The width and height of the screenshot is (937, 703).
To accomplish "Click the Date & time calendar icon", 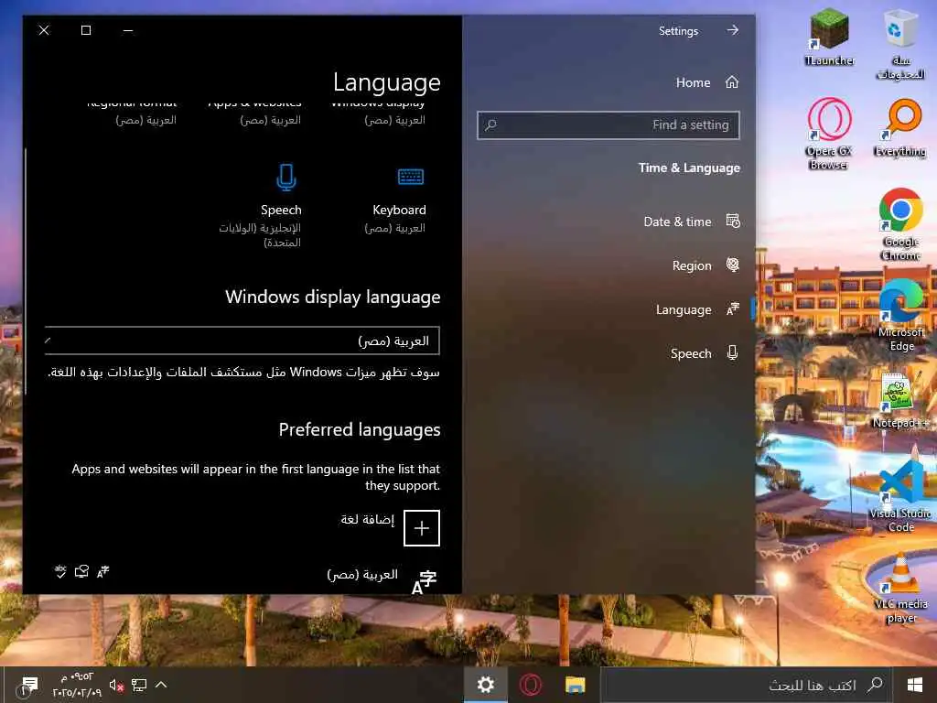I will pos(733,222).
